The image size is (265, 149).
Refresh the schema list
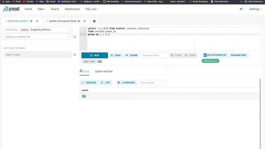tap(75, 37)
